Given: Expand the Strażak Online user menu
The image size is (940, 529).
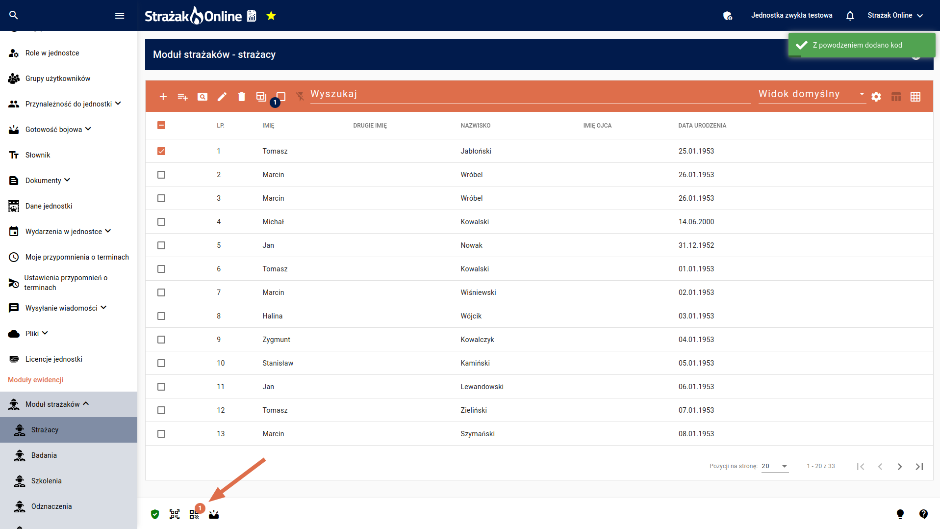Looking at the screenshot, I should (x=895, y=16).
